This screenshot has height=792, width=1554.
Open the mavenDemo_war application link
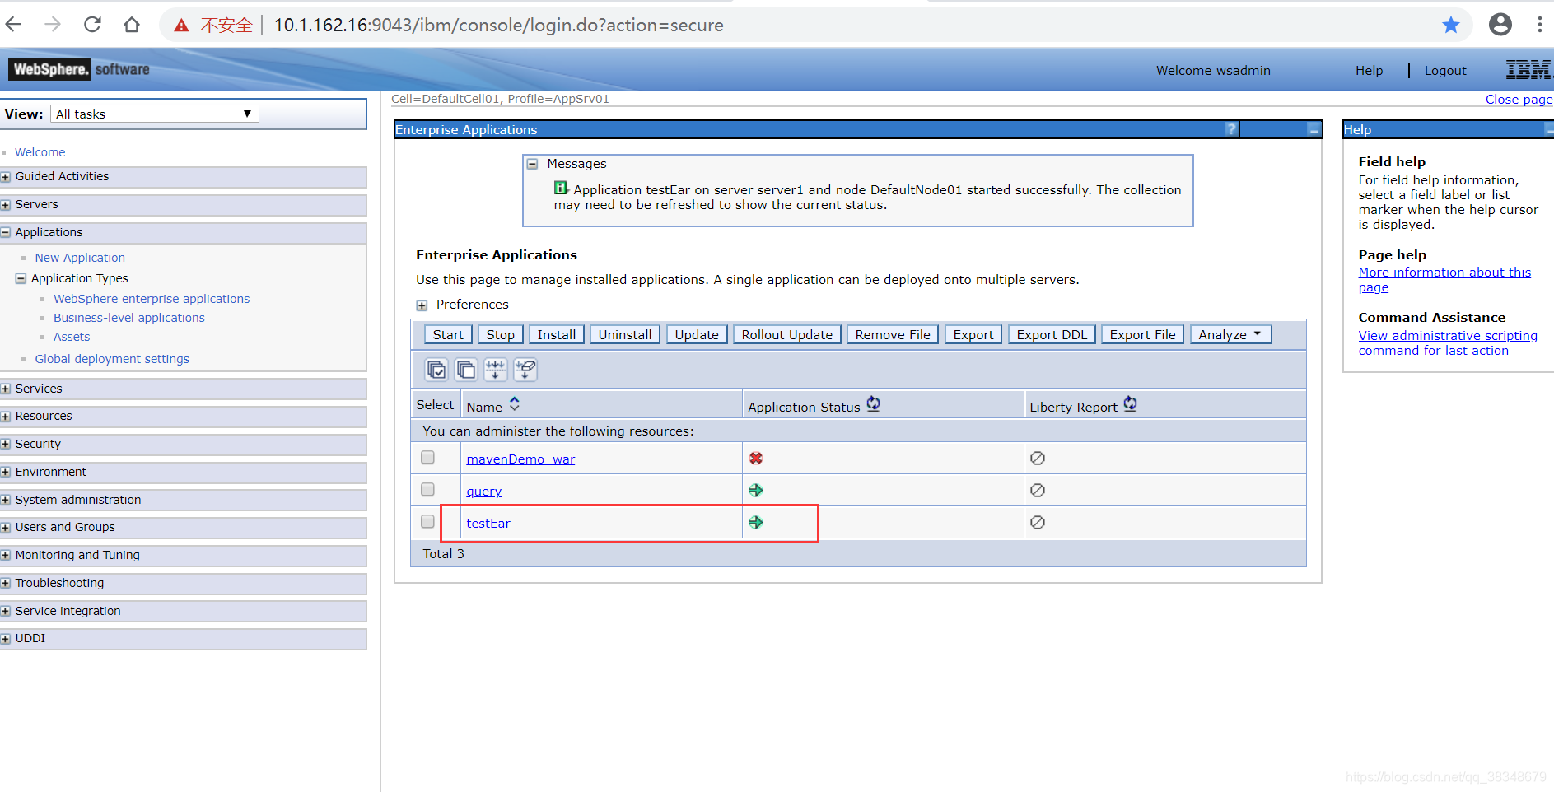[x=520, y=459]
